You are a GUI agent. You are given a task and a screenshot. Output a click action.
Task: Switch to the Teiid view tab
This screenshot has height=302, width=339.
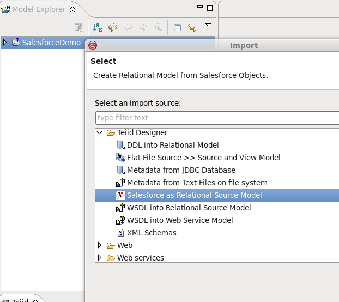pyautogui.click(x=20, y=300)
